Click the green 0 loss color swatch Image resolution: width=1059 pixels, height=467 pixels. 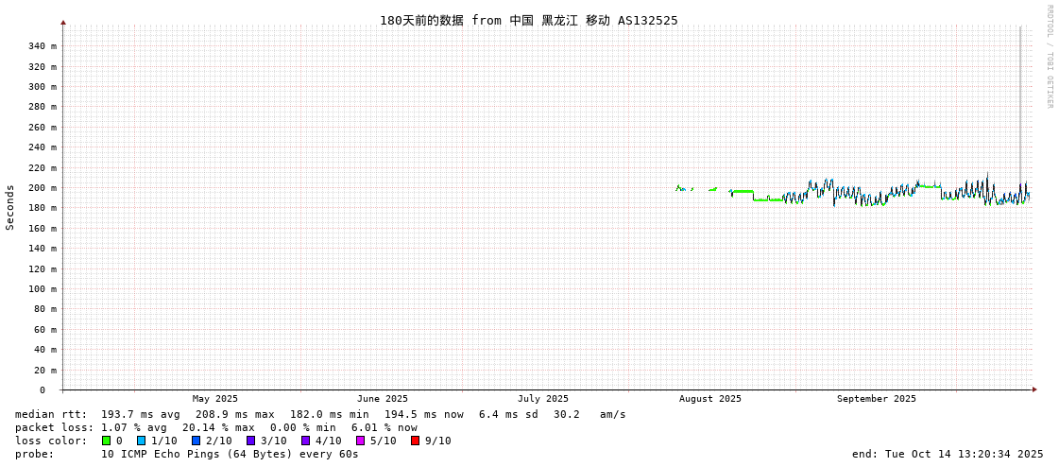(x=106, y=441)
